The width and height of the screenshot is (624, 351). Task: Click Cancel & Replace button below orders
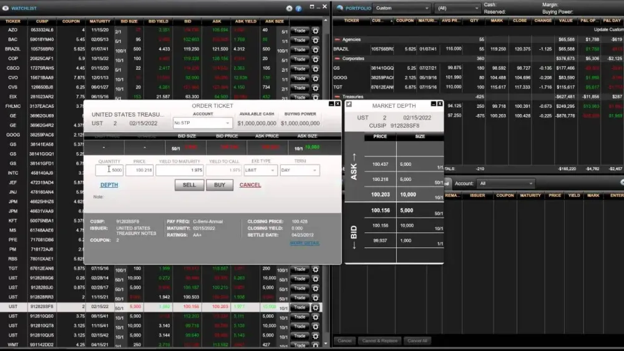tap(379, 340)
